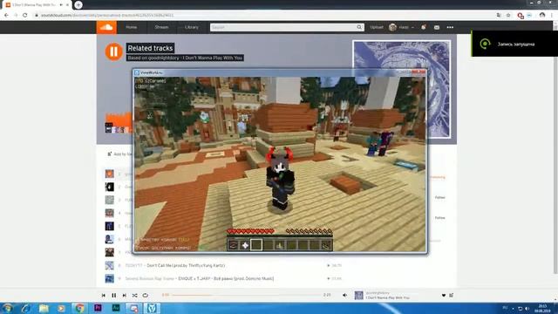Toggle repeat in the player bar
The image size is (558, 314).
(x=146, y=295)
